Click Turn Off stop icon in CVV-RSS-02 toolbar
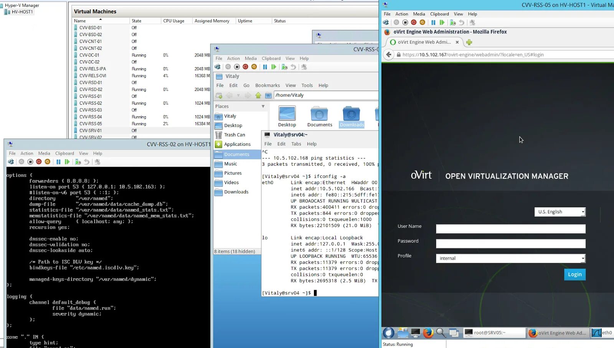This screenshot has width=614, height=348. (x=30, y=162)
